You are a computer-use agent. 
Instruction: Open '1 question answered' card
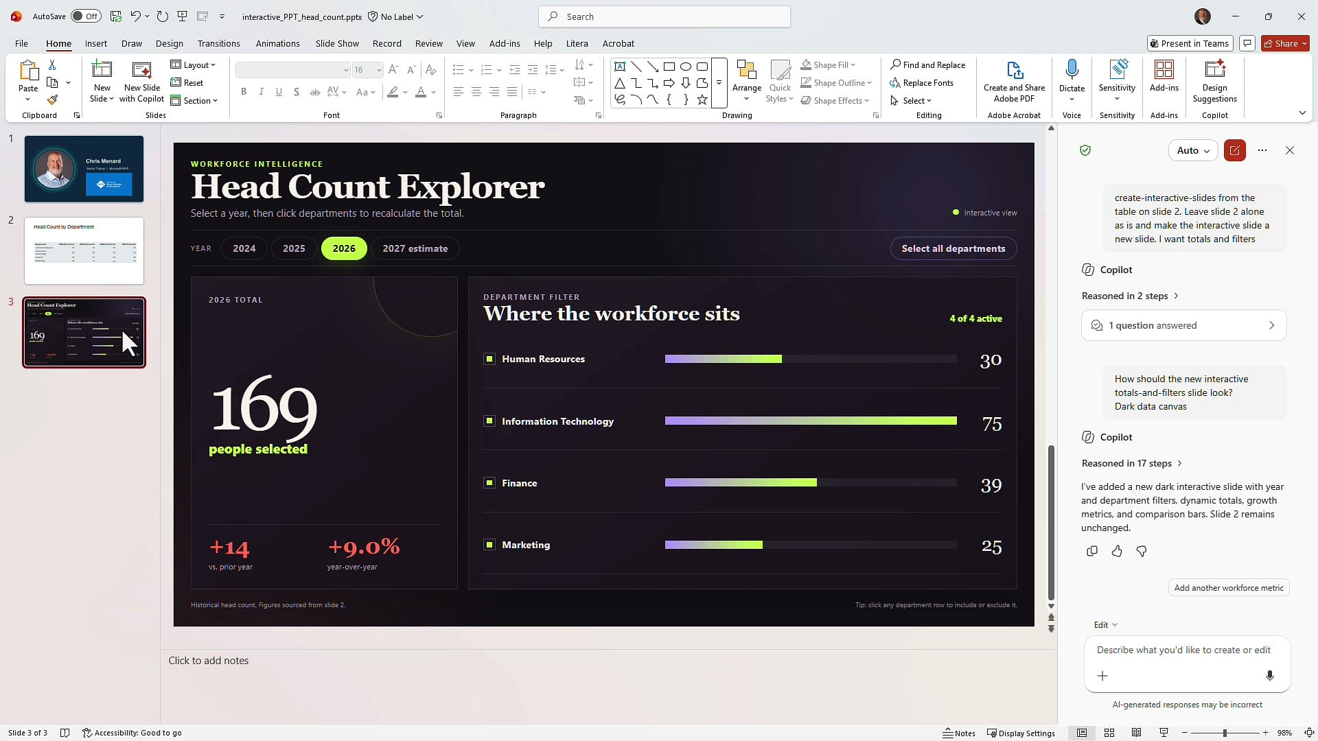[1183, 325]
